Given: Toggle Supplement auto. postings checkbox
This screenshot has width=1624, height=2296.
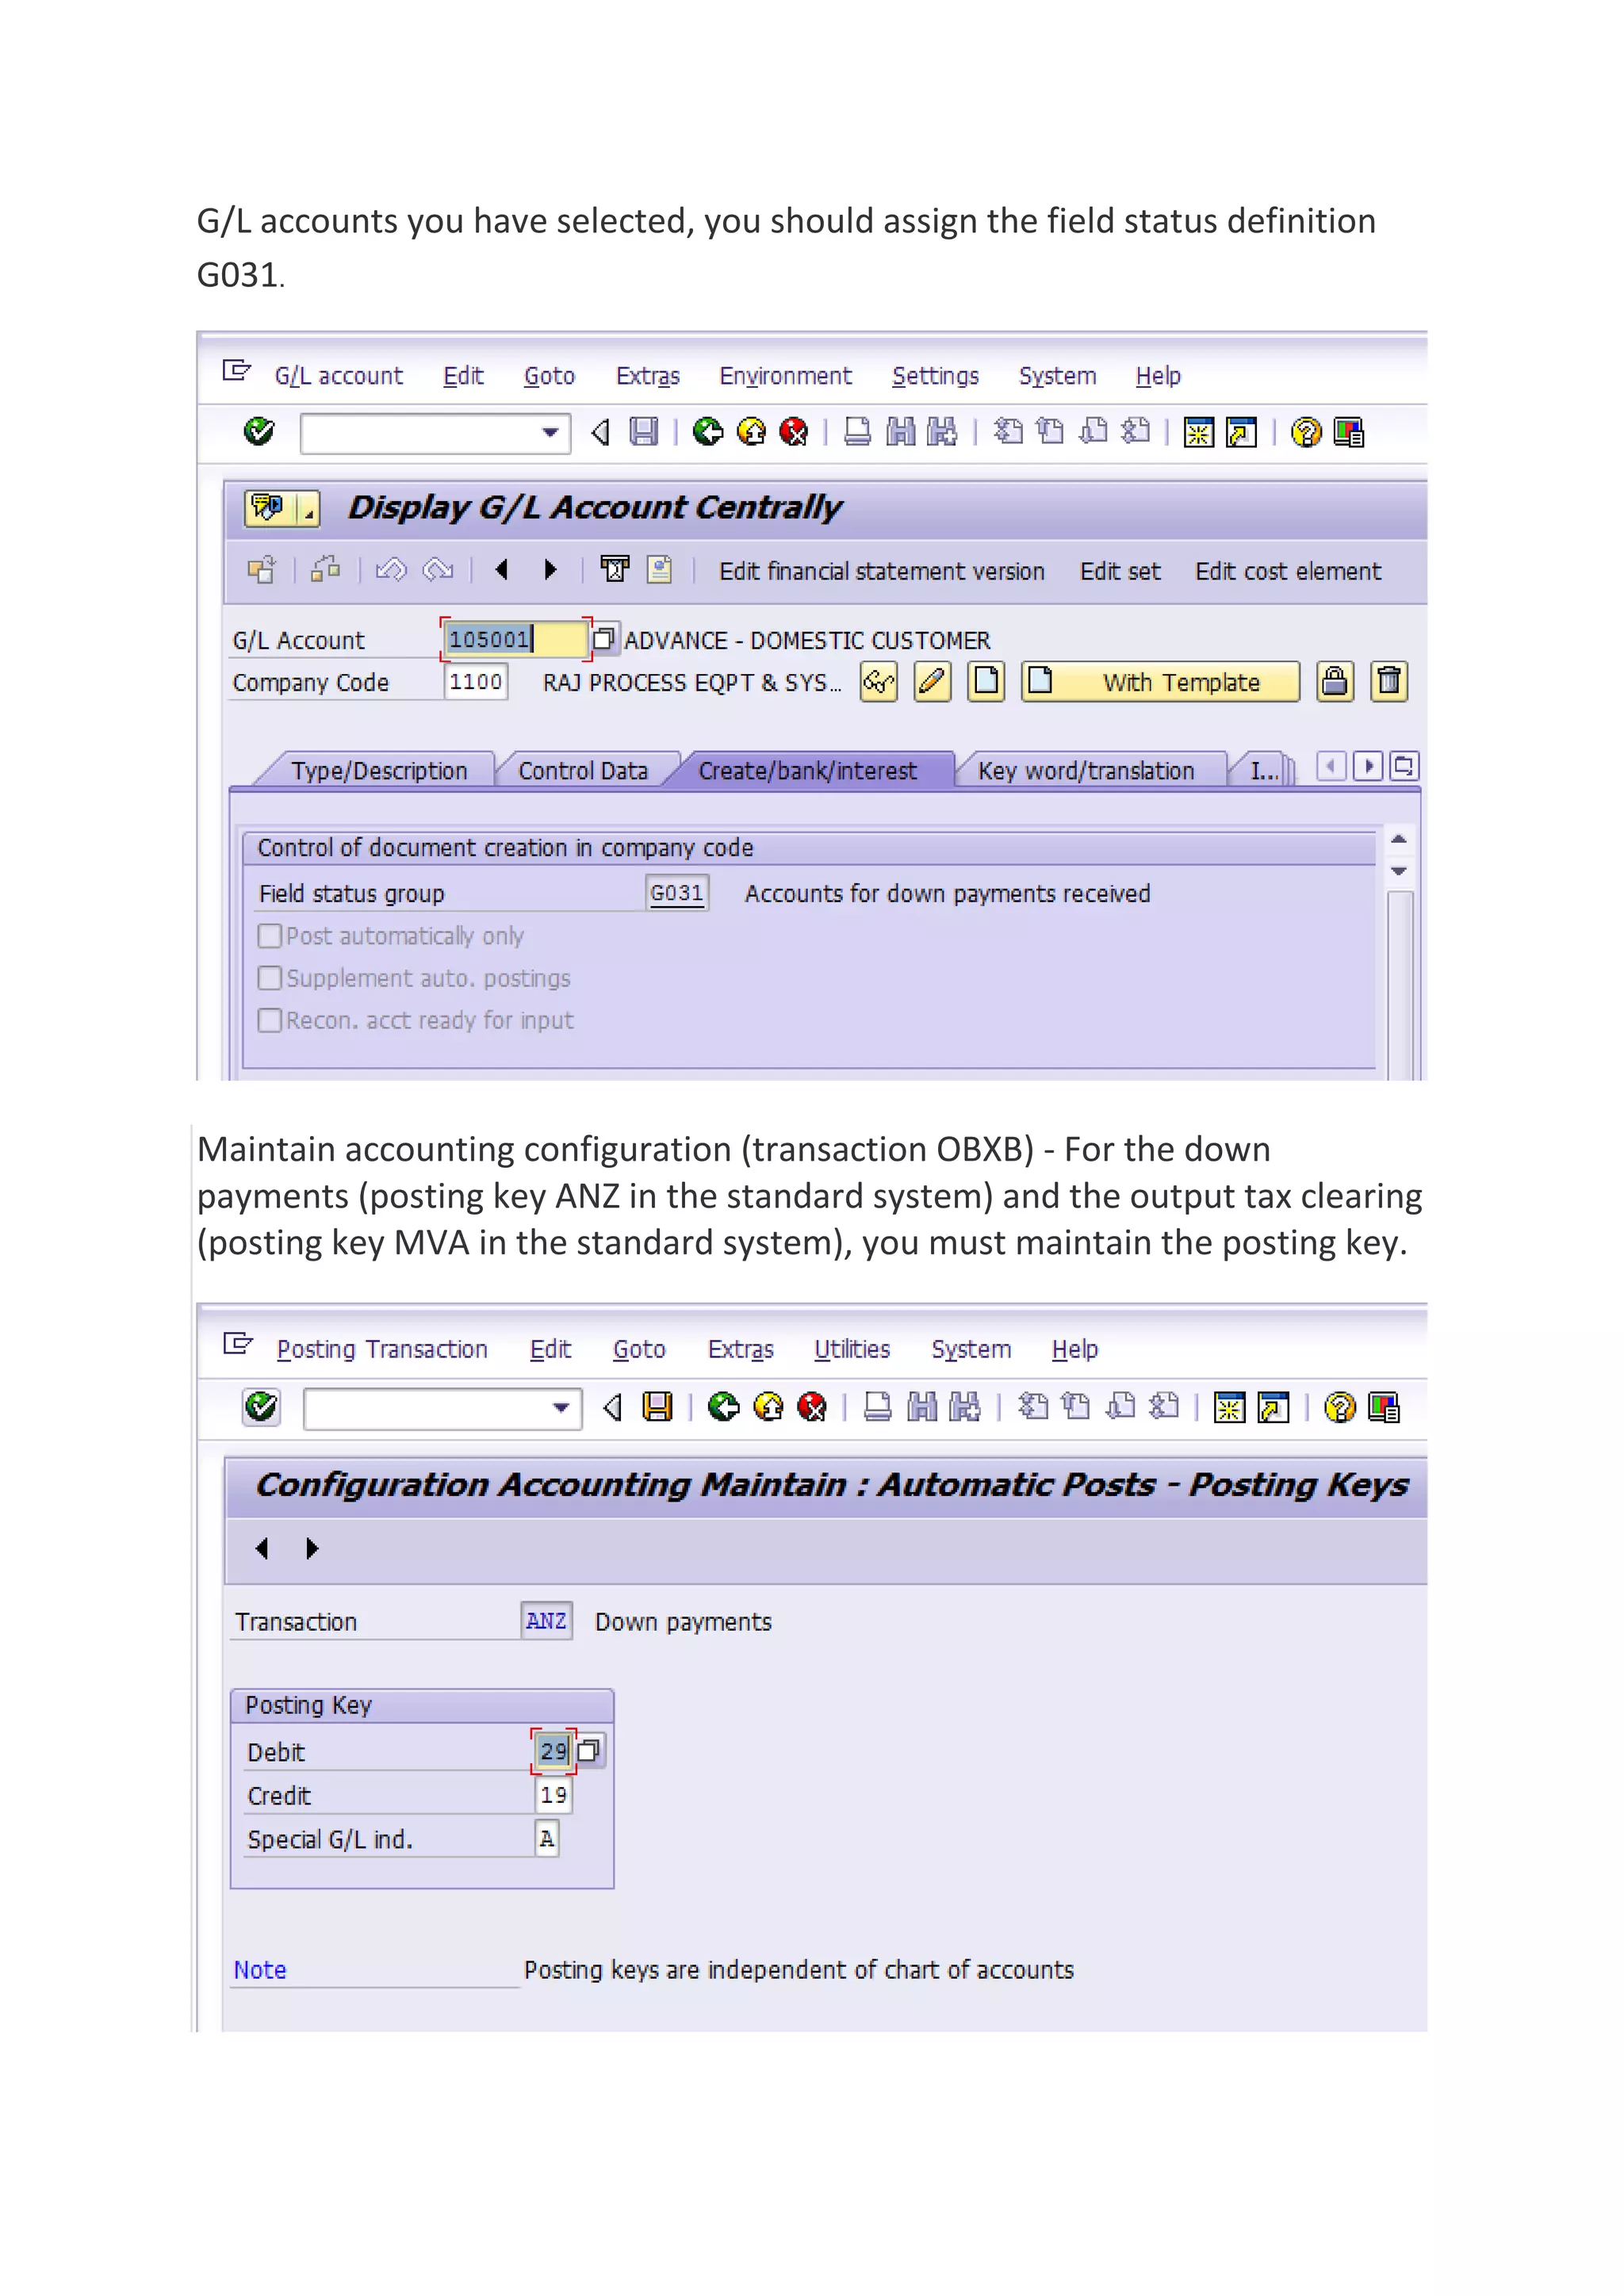Looking at the screenshot, I should (x=269, y=978).
